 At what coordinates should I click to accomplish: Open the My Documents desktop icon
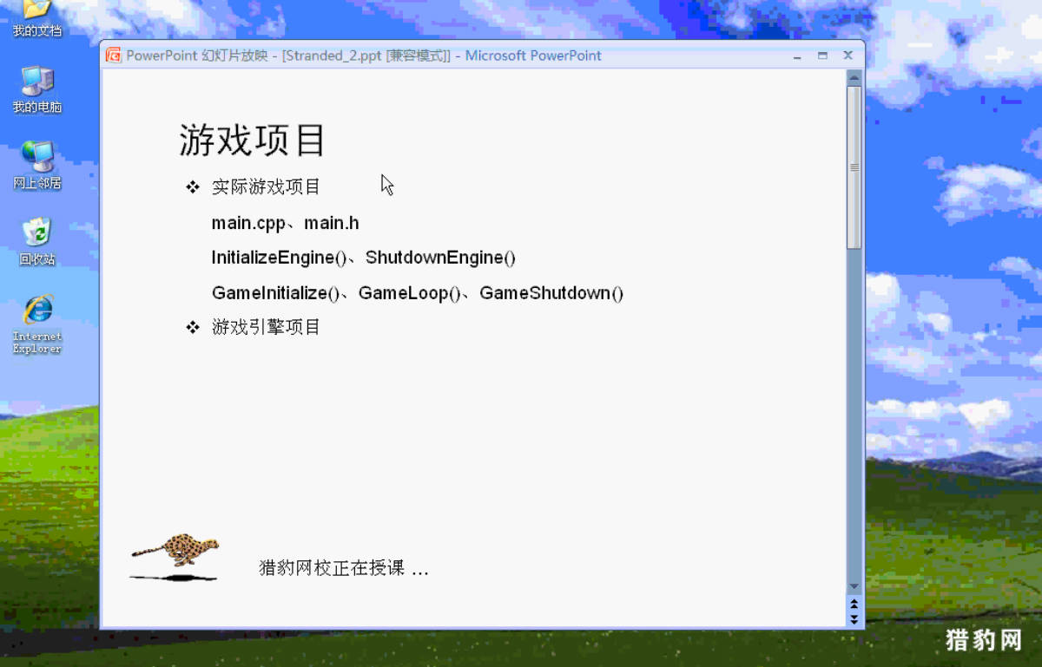(37, 17)
